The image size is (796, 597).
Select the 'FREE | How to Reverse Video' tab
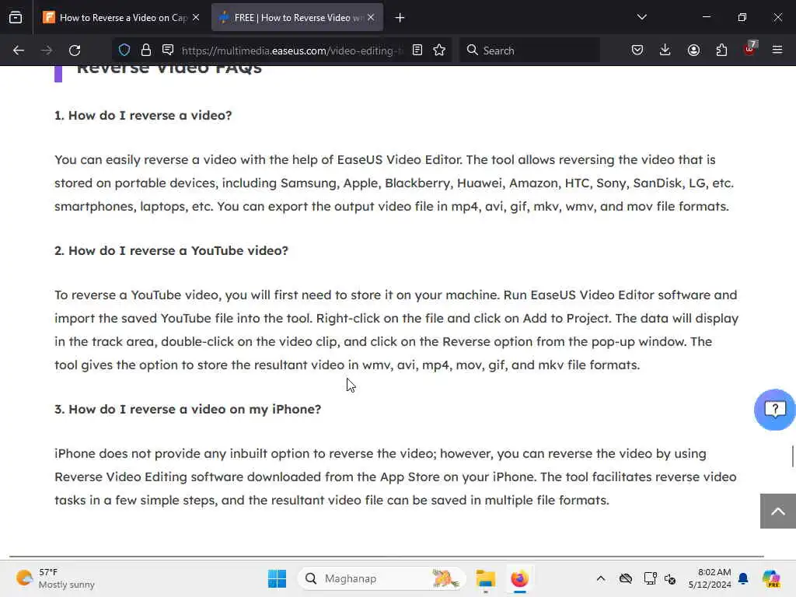(297, 18)
